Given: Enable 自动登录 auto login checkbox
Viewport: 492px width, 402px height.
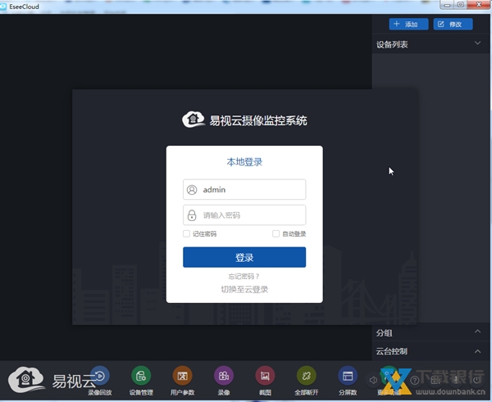Looking at the screenshot, I should coord(276,233).
